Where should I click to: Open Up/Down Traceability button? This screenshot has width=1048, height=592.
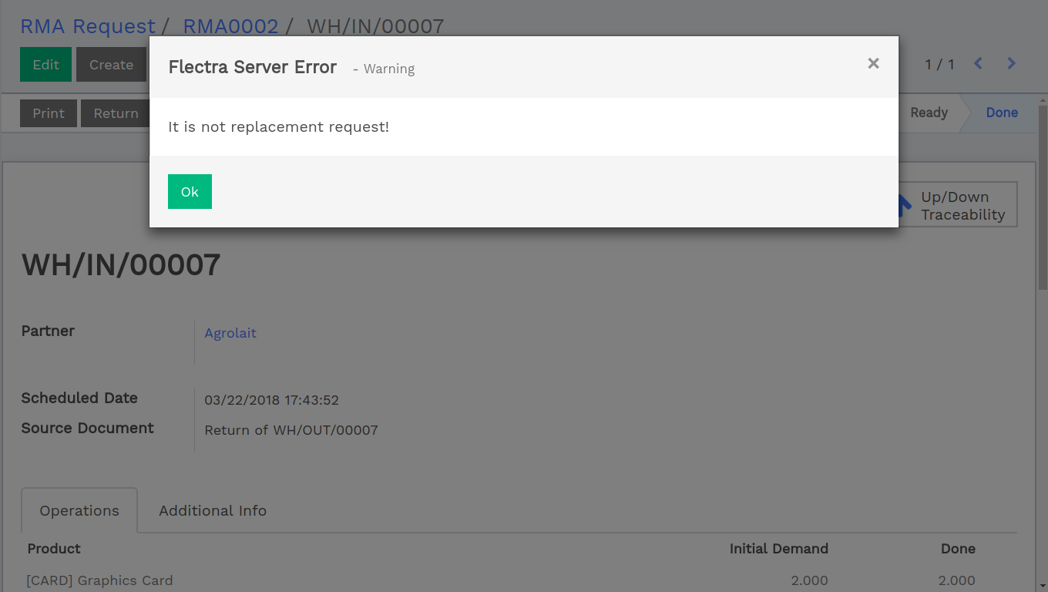click(x=958, y=205)
